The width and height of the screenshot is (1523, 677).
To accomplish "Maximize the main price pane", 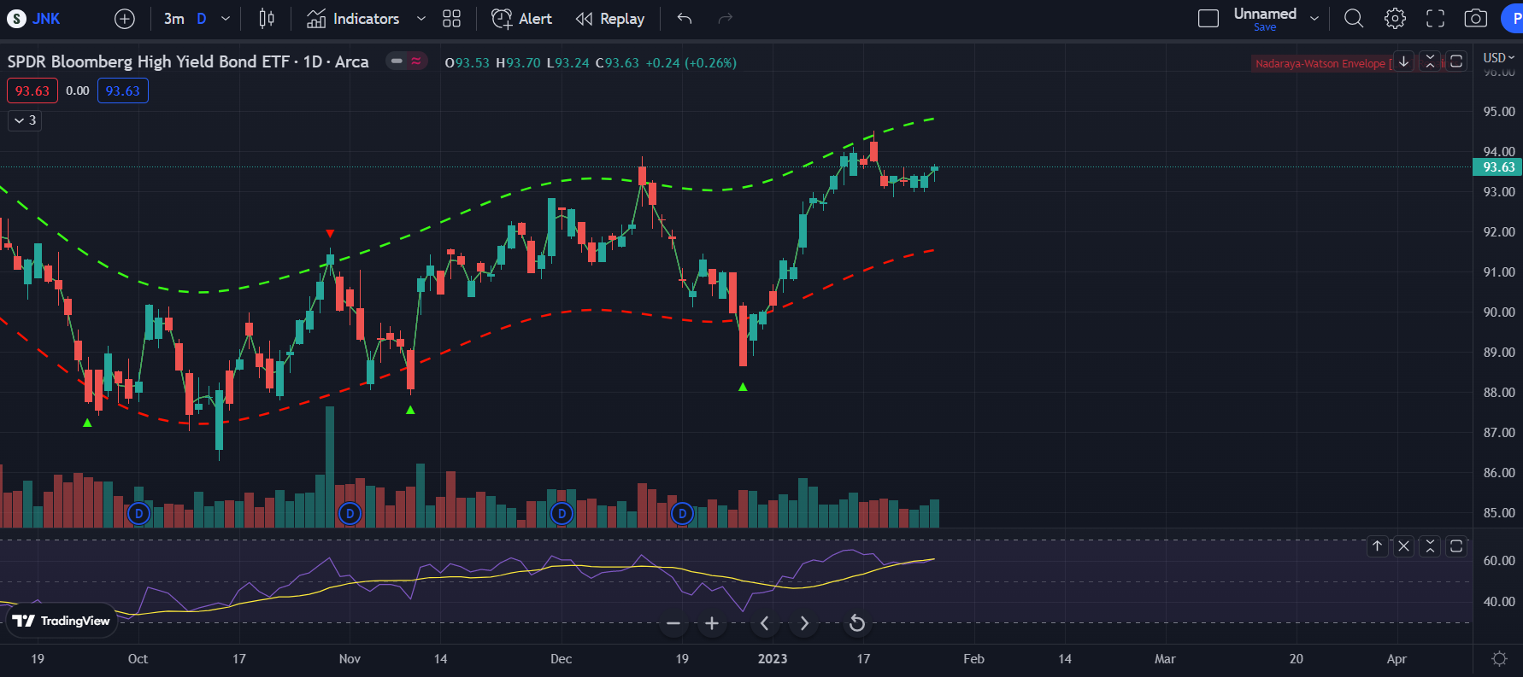I will tap(1456, 61).
